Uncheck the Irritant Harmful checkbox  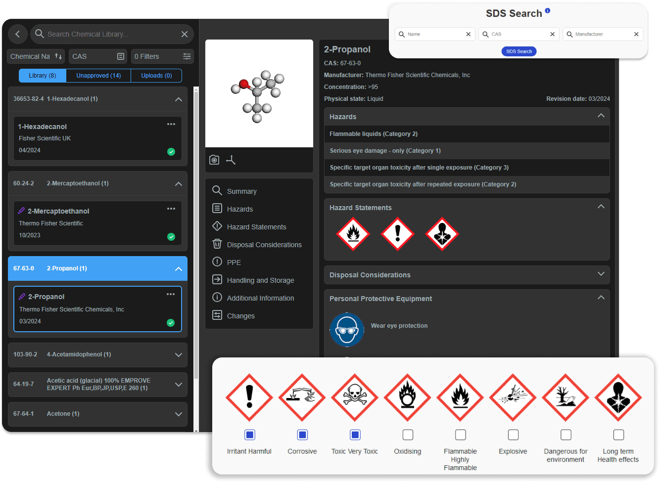coord(250,435)
